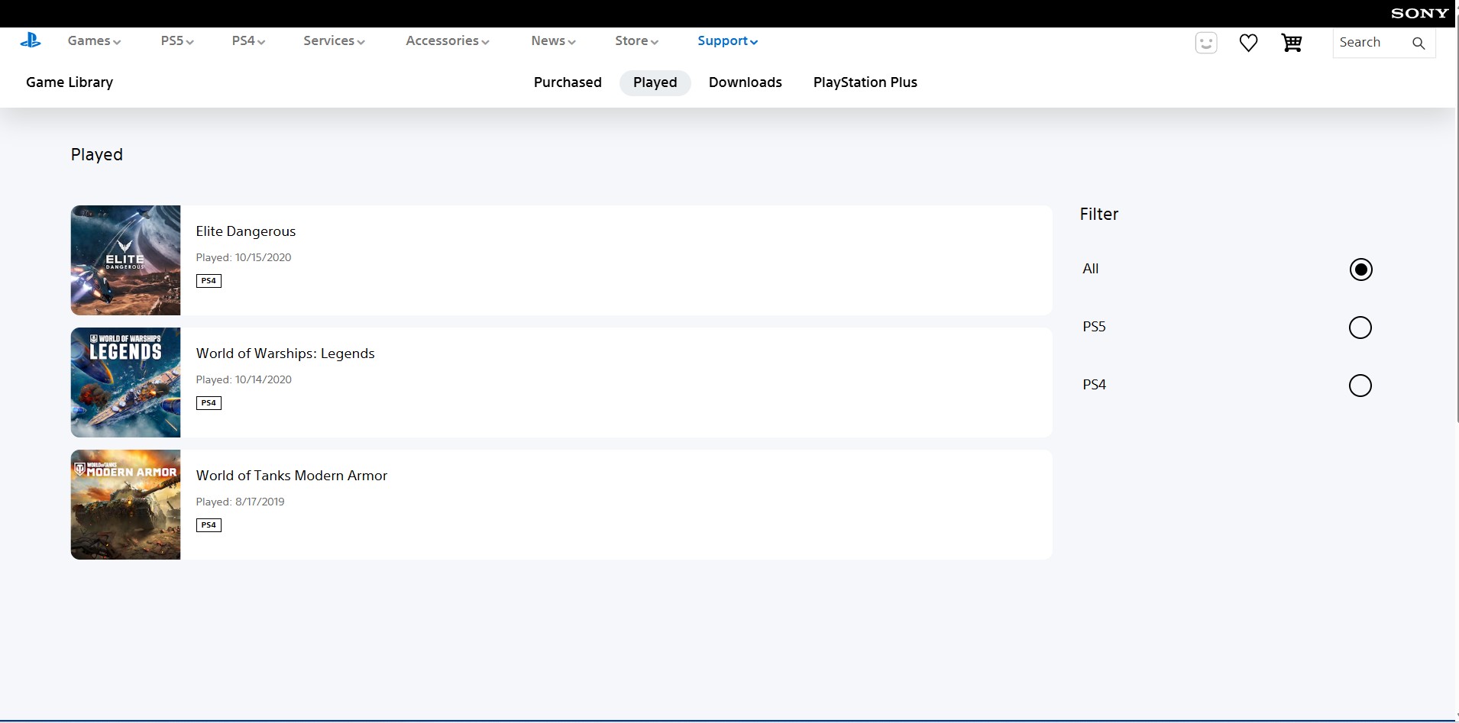The image size is (1459, 723).
Task: Expand the Store dropdown menu
Action: pyautogui.click(x=636, y=41)
